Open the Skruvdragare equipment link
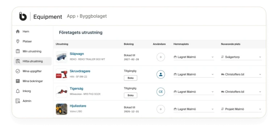 [x=80, y=71]
